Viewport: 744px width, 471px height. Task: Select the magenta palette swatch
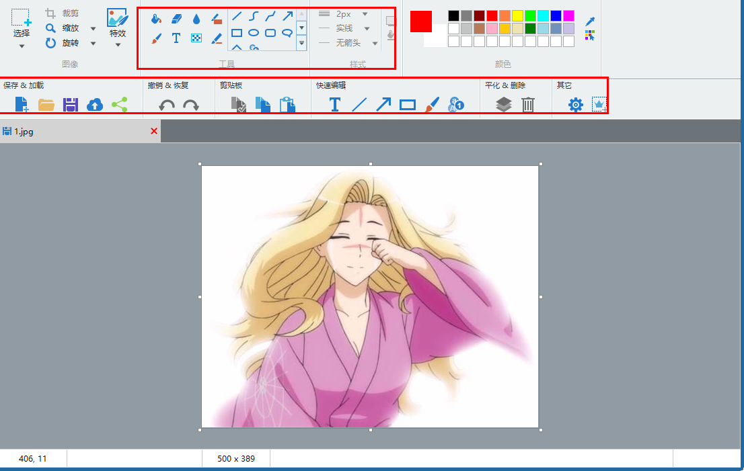point(569,16)
